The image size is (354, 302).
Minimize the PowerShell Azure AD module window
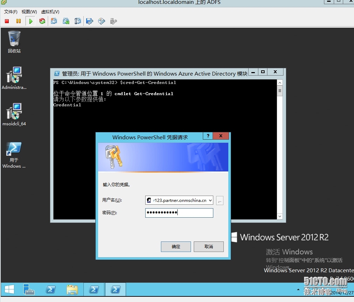(x=253, y=72)
